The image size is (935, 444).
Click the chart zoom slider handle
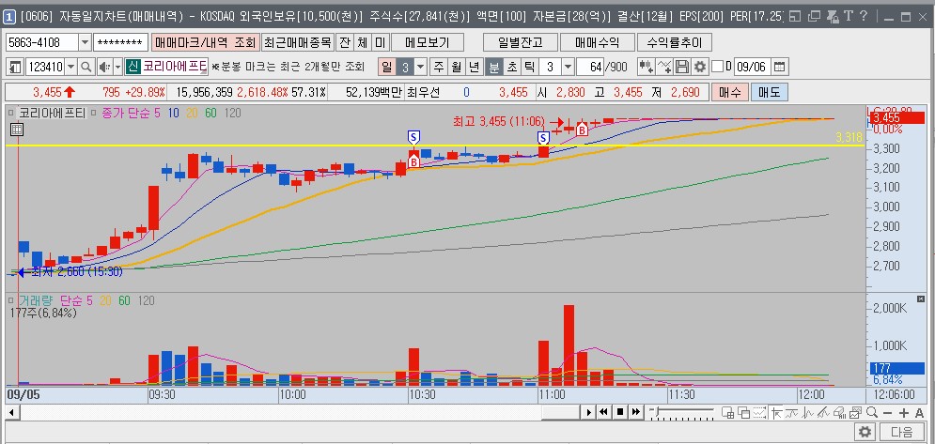pyautogui.click(x=657, y=410)
